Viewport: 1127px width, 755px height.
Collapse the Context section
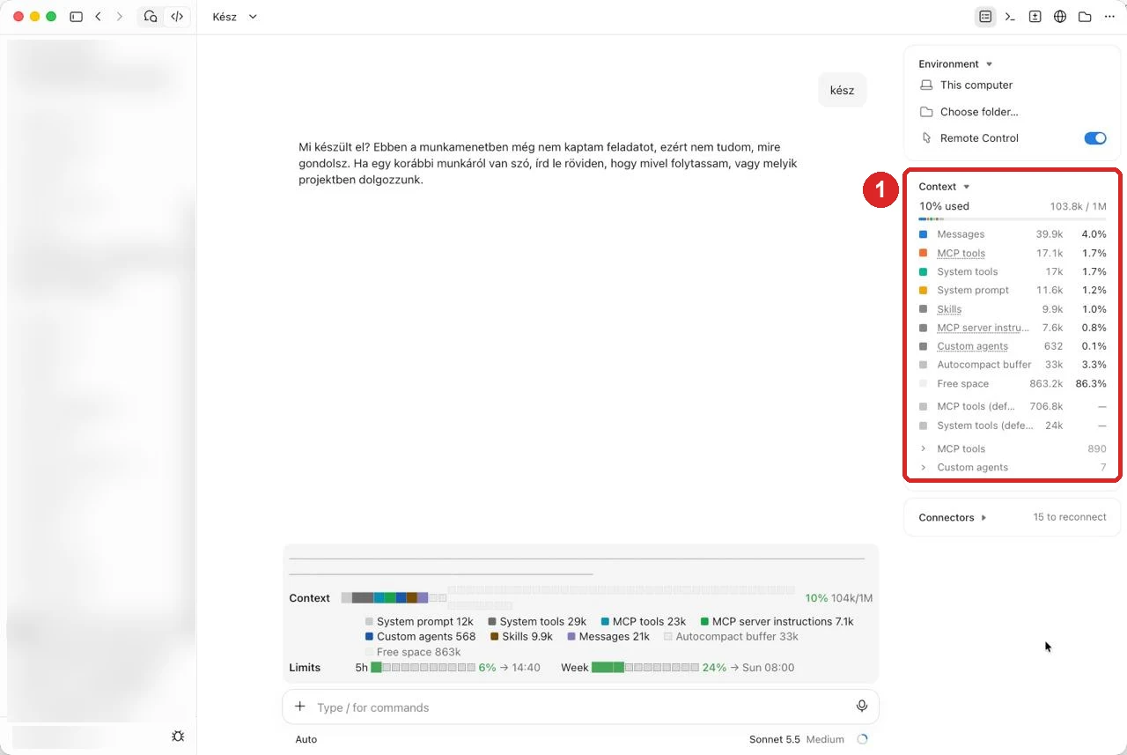point(945,187)
